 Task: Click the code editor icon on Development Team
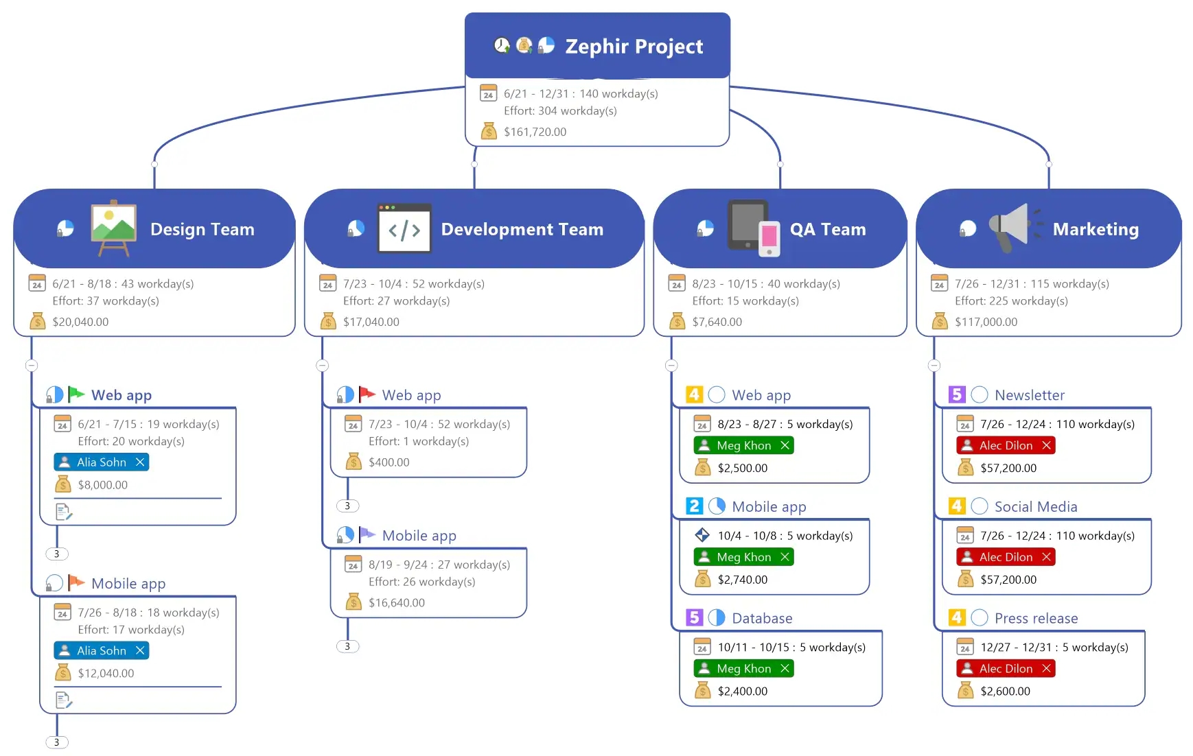click(404, 229)
